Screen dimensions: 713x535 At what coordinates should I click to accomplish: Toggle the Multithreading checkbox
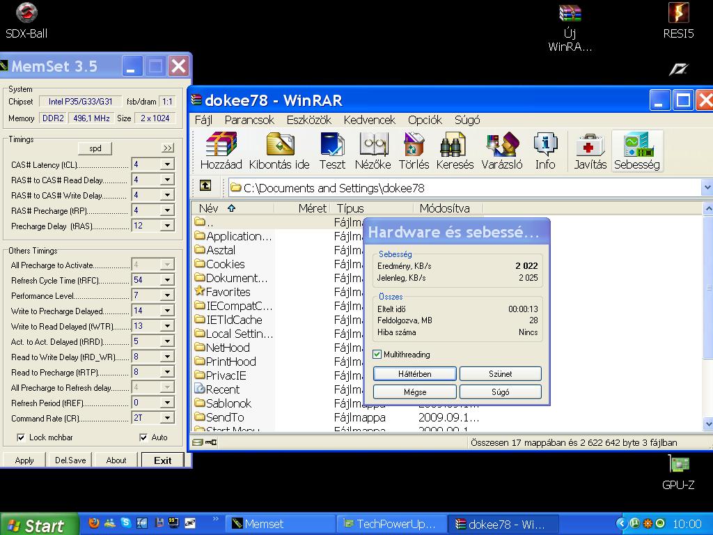tap(377, 354)
